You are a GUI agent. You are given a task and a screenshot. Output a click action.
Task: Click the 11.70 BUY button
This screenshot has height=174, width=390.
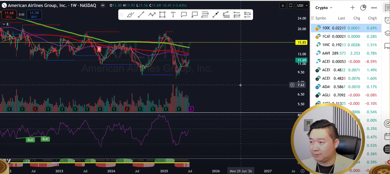pos(35,14)
